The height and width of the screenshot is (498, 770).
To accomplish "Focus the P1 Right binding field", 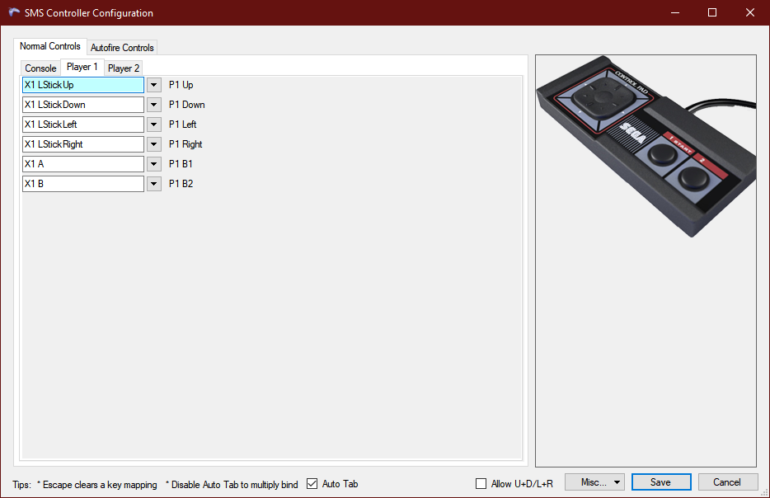I will tap(83, 144).
